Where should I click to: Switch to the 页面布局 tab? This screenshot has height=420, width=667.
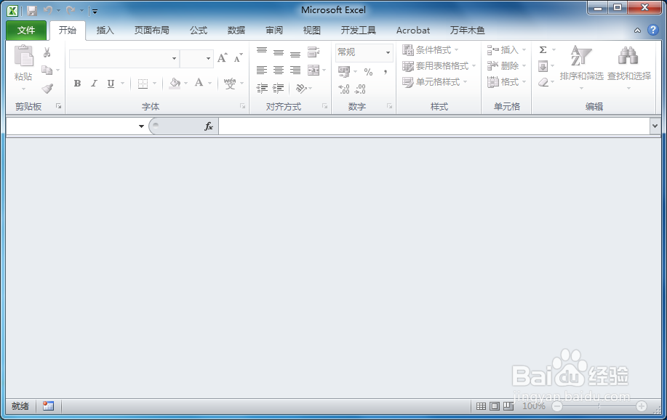151,31
